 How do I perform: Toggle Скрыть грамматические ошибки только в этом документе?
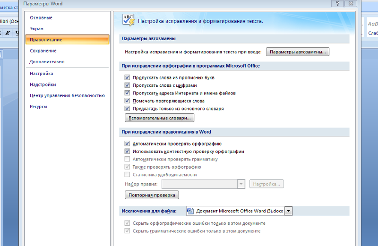coord(127,231)
